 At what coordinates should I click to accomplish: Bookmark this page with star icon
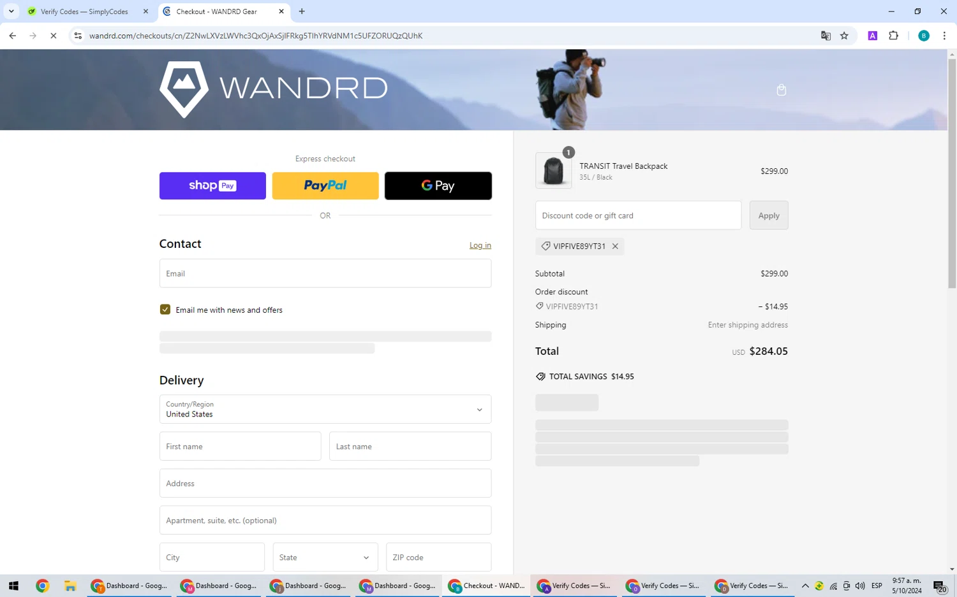pos(844,36)
